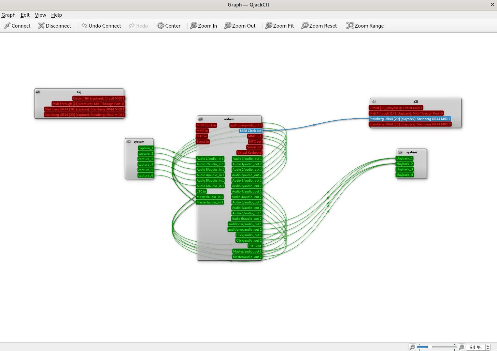Select the Master/audio_in 2 port
The image size is (497, 351).
click(x=210, y=202)
